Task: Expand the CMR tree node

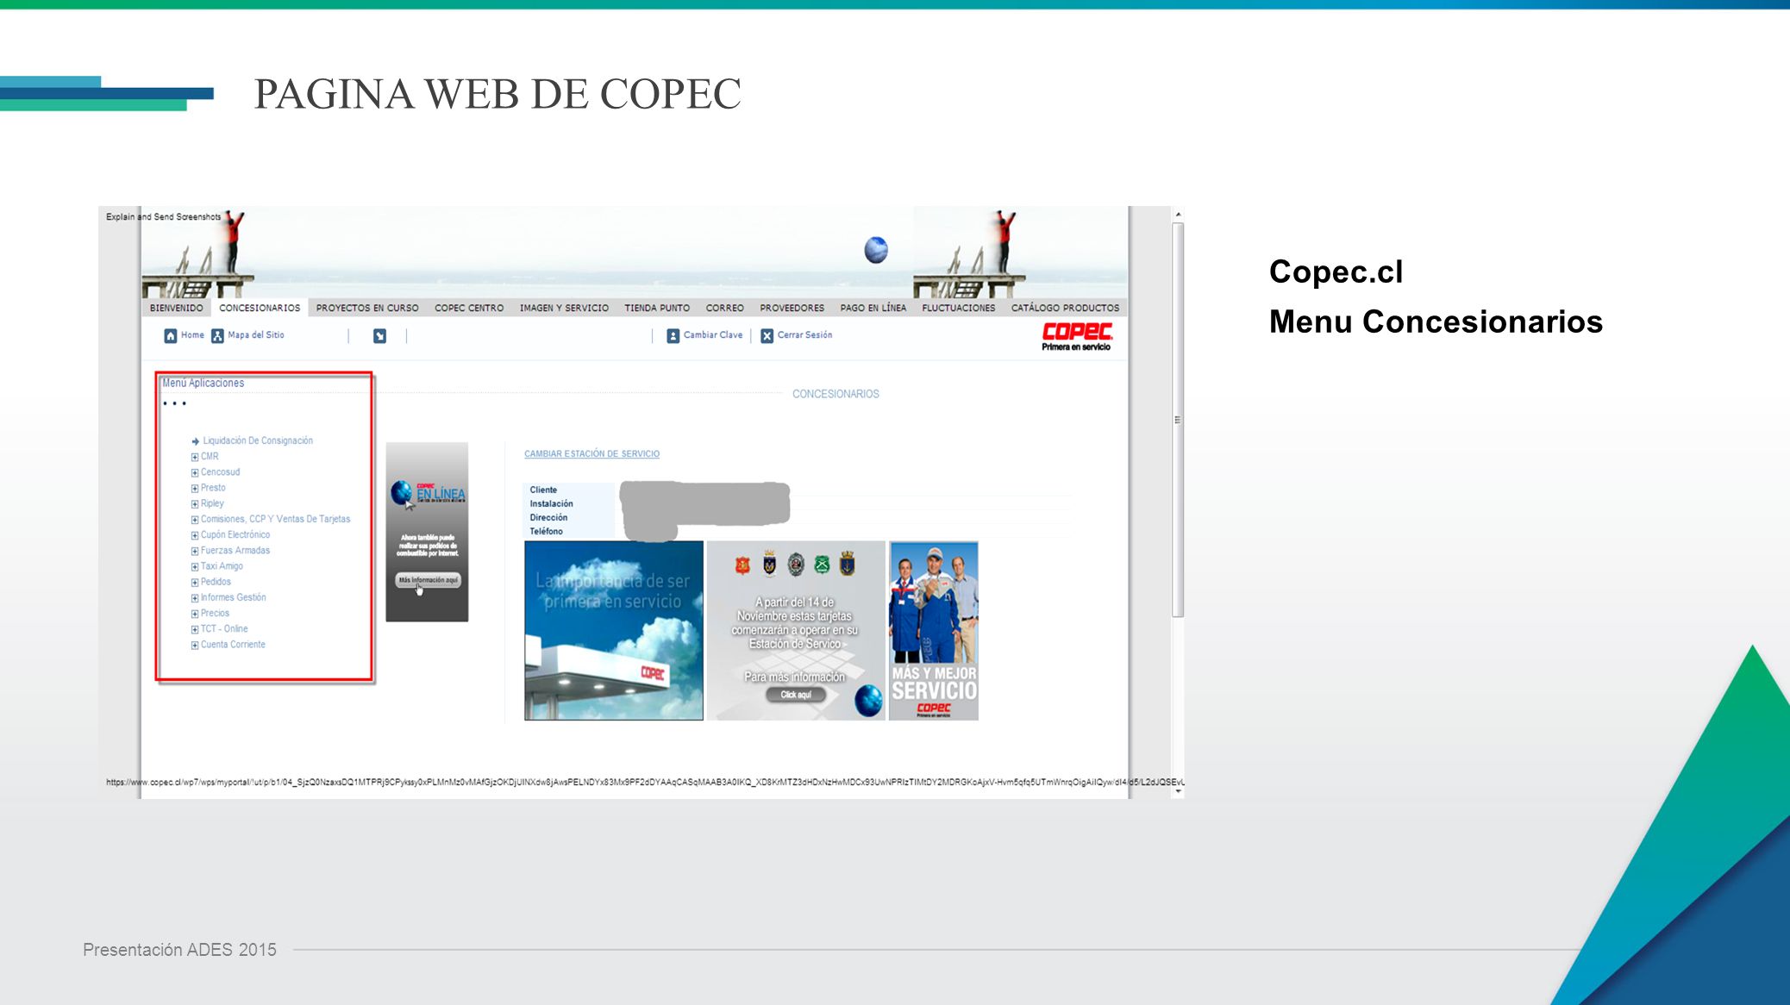Action: click(195, 457)
